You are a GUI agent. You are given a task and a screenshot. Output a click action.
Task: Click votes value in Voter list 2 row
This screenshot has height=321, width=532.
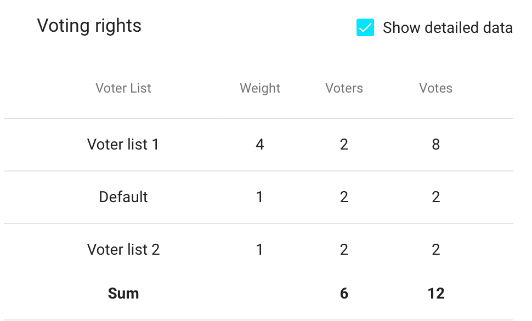pyautogui.click(x=435, y=250)
